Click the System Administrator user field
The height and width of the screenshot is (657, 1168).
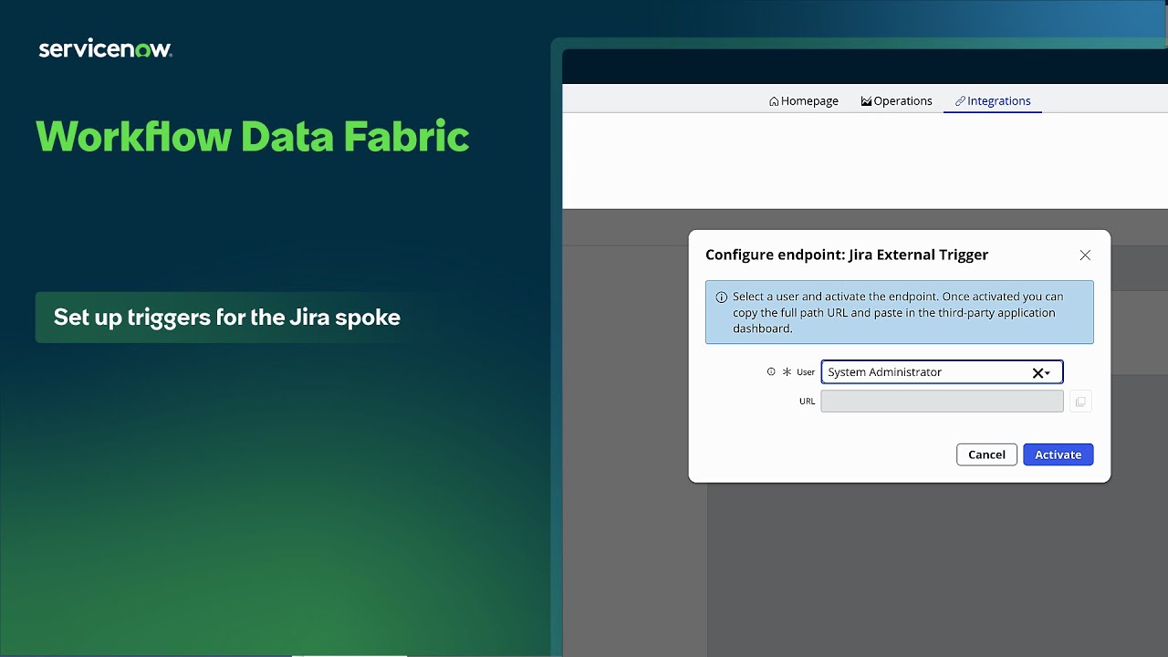coord(922,372)
